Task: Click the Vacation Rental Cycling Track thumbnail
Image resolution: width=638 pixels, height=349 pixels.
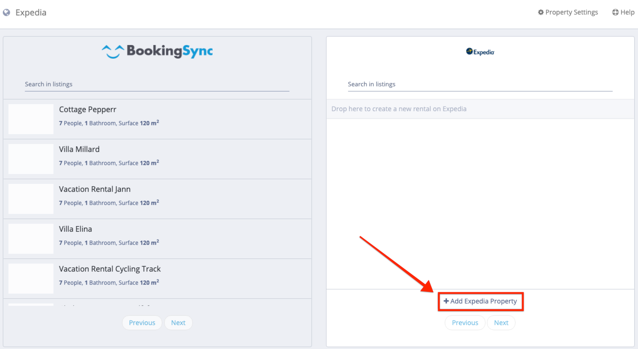Action: click(31, 279)
